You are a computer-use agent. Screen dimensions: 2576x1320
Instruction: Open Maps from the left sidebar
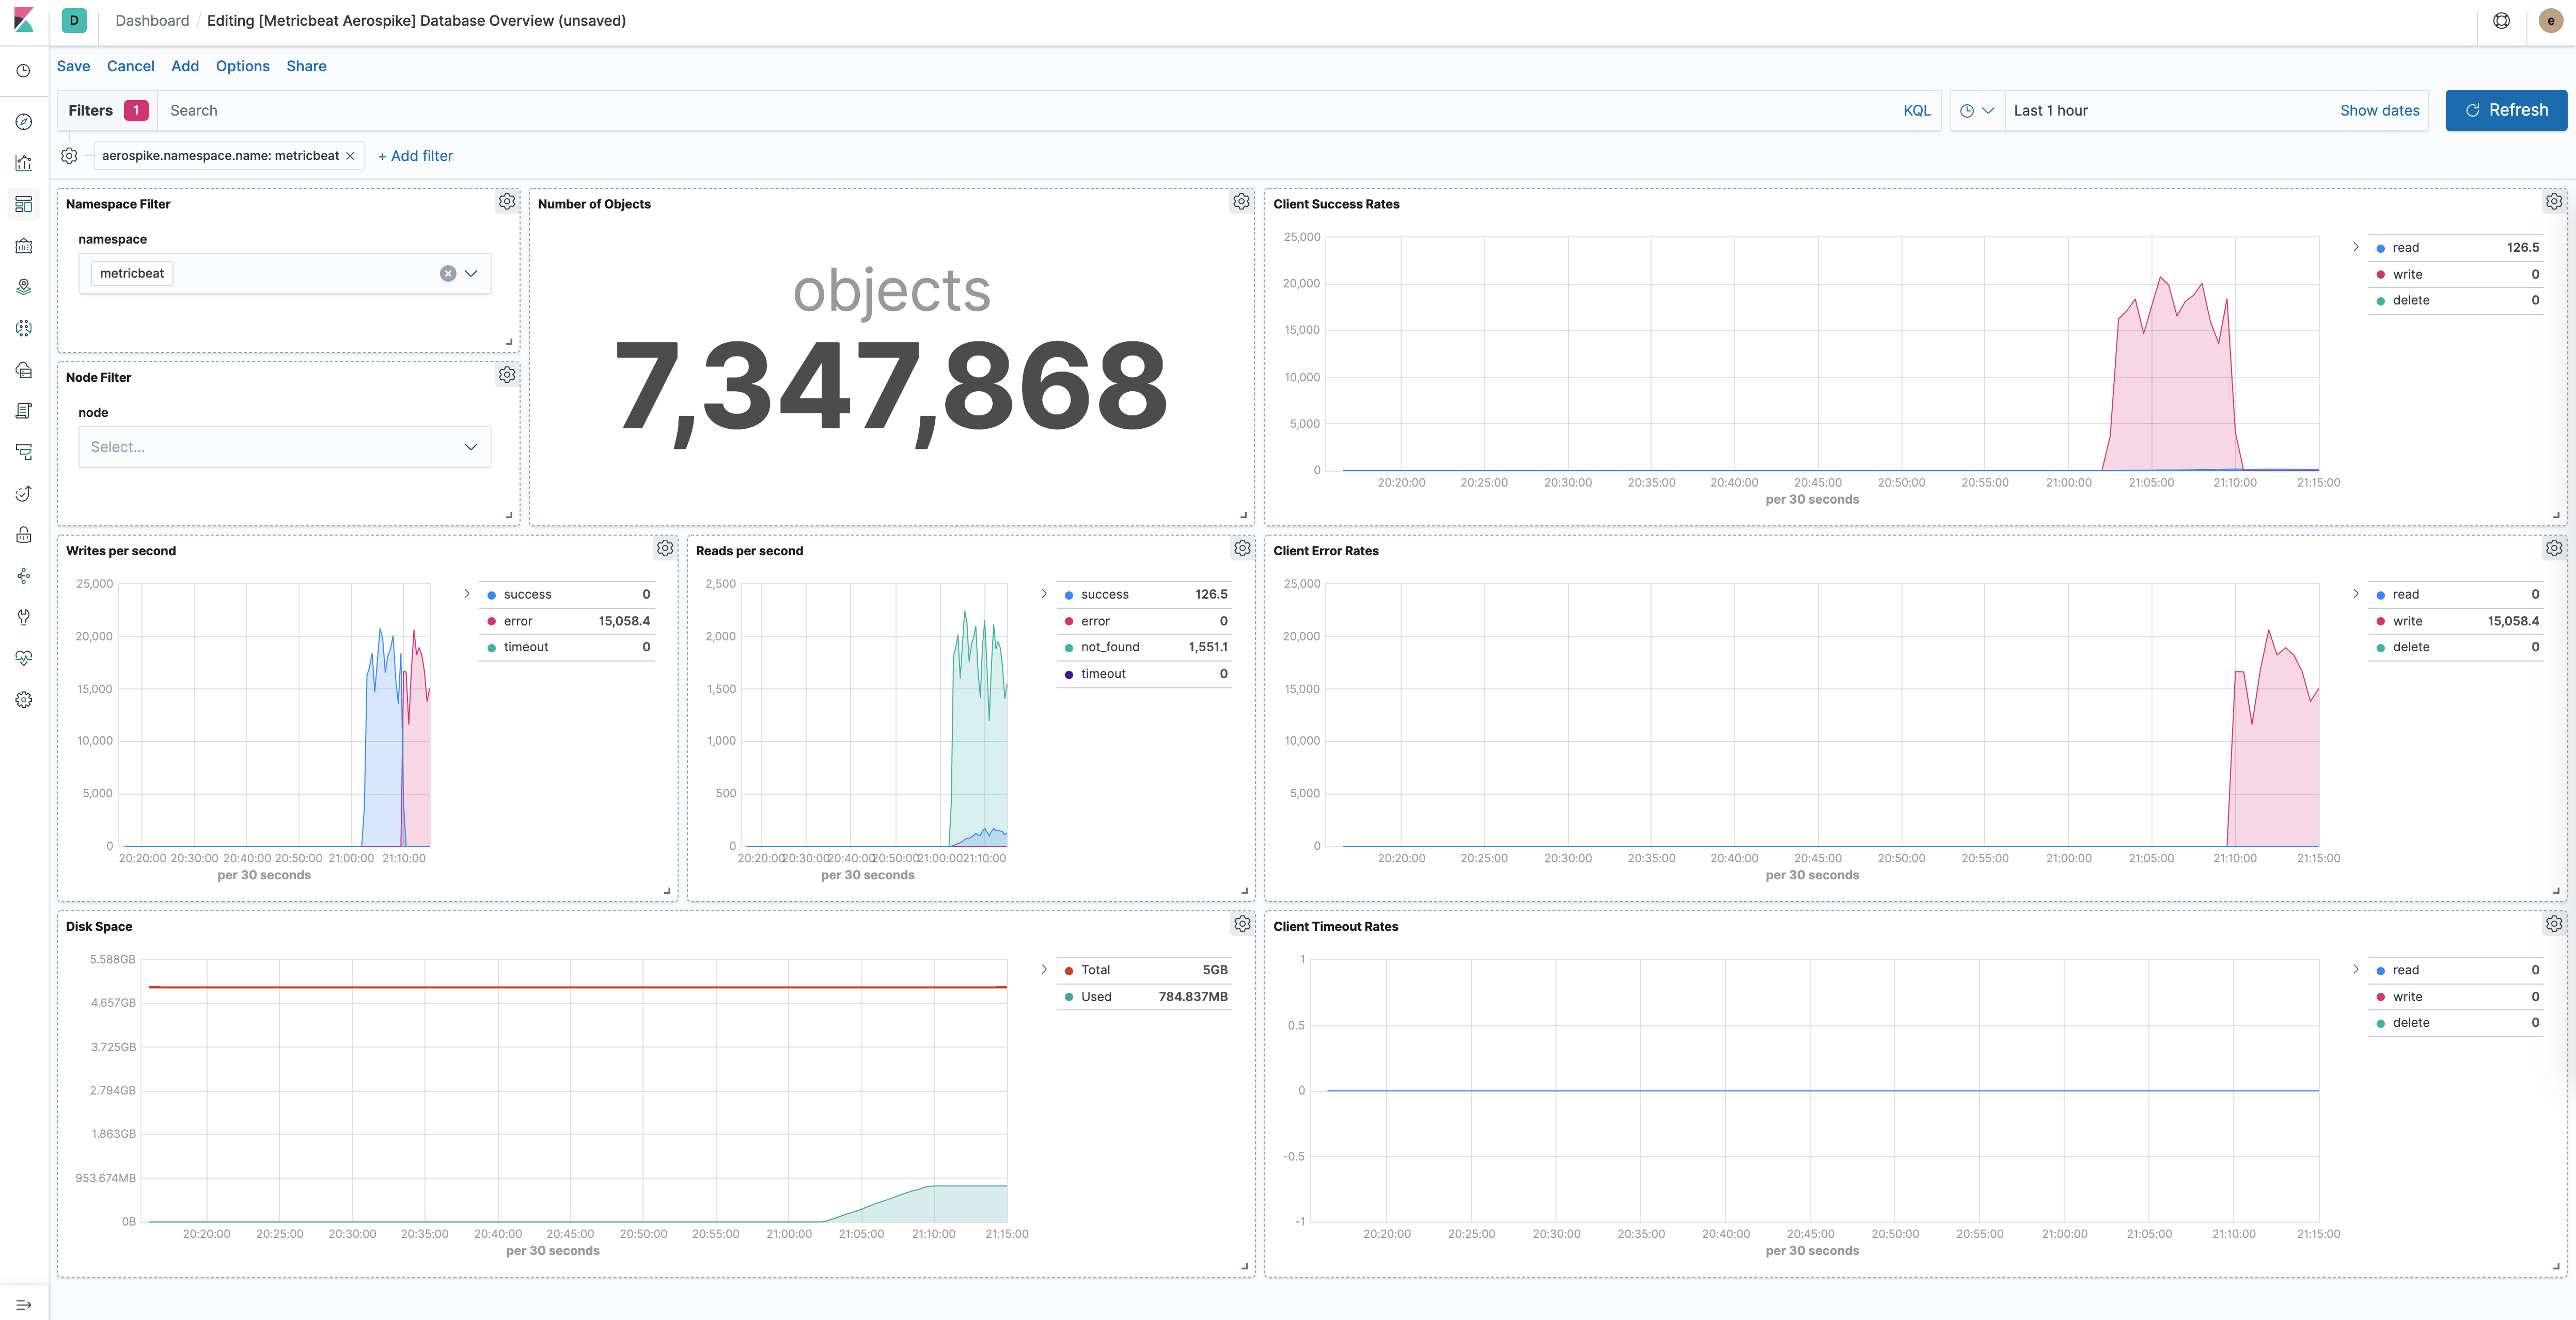point(23,287)
